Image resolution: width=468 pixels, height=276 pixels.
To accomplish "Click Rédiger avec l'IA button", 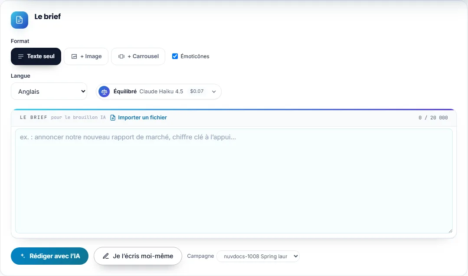I will coord(49,256).
